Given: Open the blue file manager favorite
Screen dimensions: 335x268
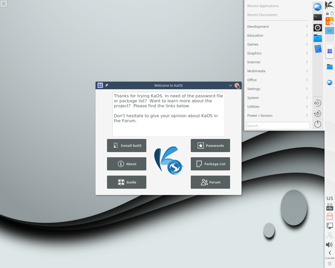Looking at the screenshot, I should [317, 38].
